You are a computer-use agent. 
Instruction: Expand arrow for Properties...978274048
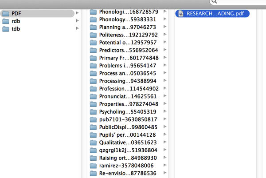[165, 103]
